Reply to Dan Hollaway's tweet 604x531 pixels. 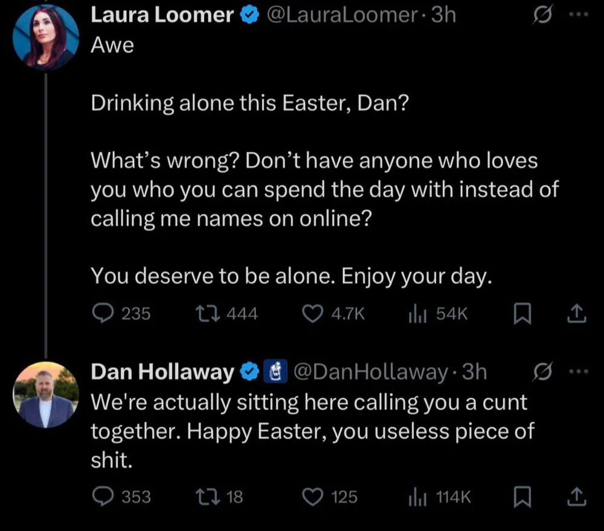point(101,497)
